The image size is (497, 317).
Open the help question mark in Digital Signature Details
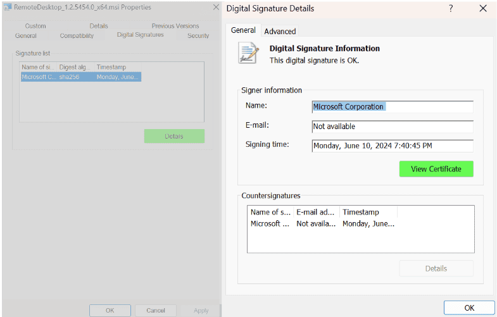tap(451, 8)
